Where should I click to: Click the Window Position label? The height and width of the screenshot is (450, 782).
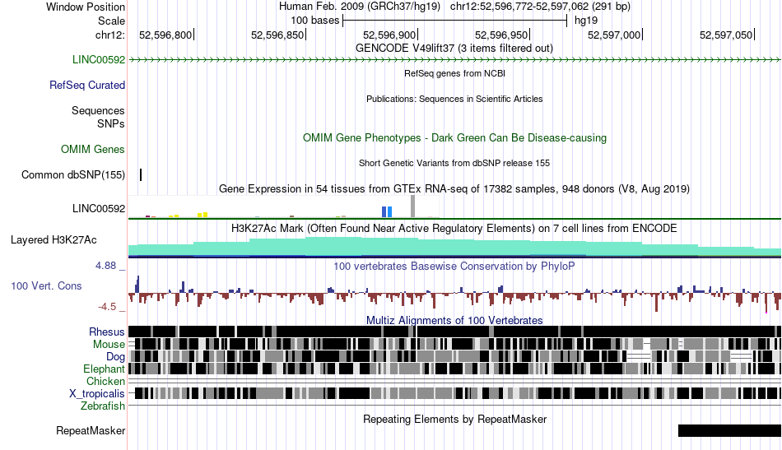pyautogui.click(x=86, y=7)
